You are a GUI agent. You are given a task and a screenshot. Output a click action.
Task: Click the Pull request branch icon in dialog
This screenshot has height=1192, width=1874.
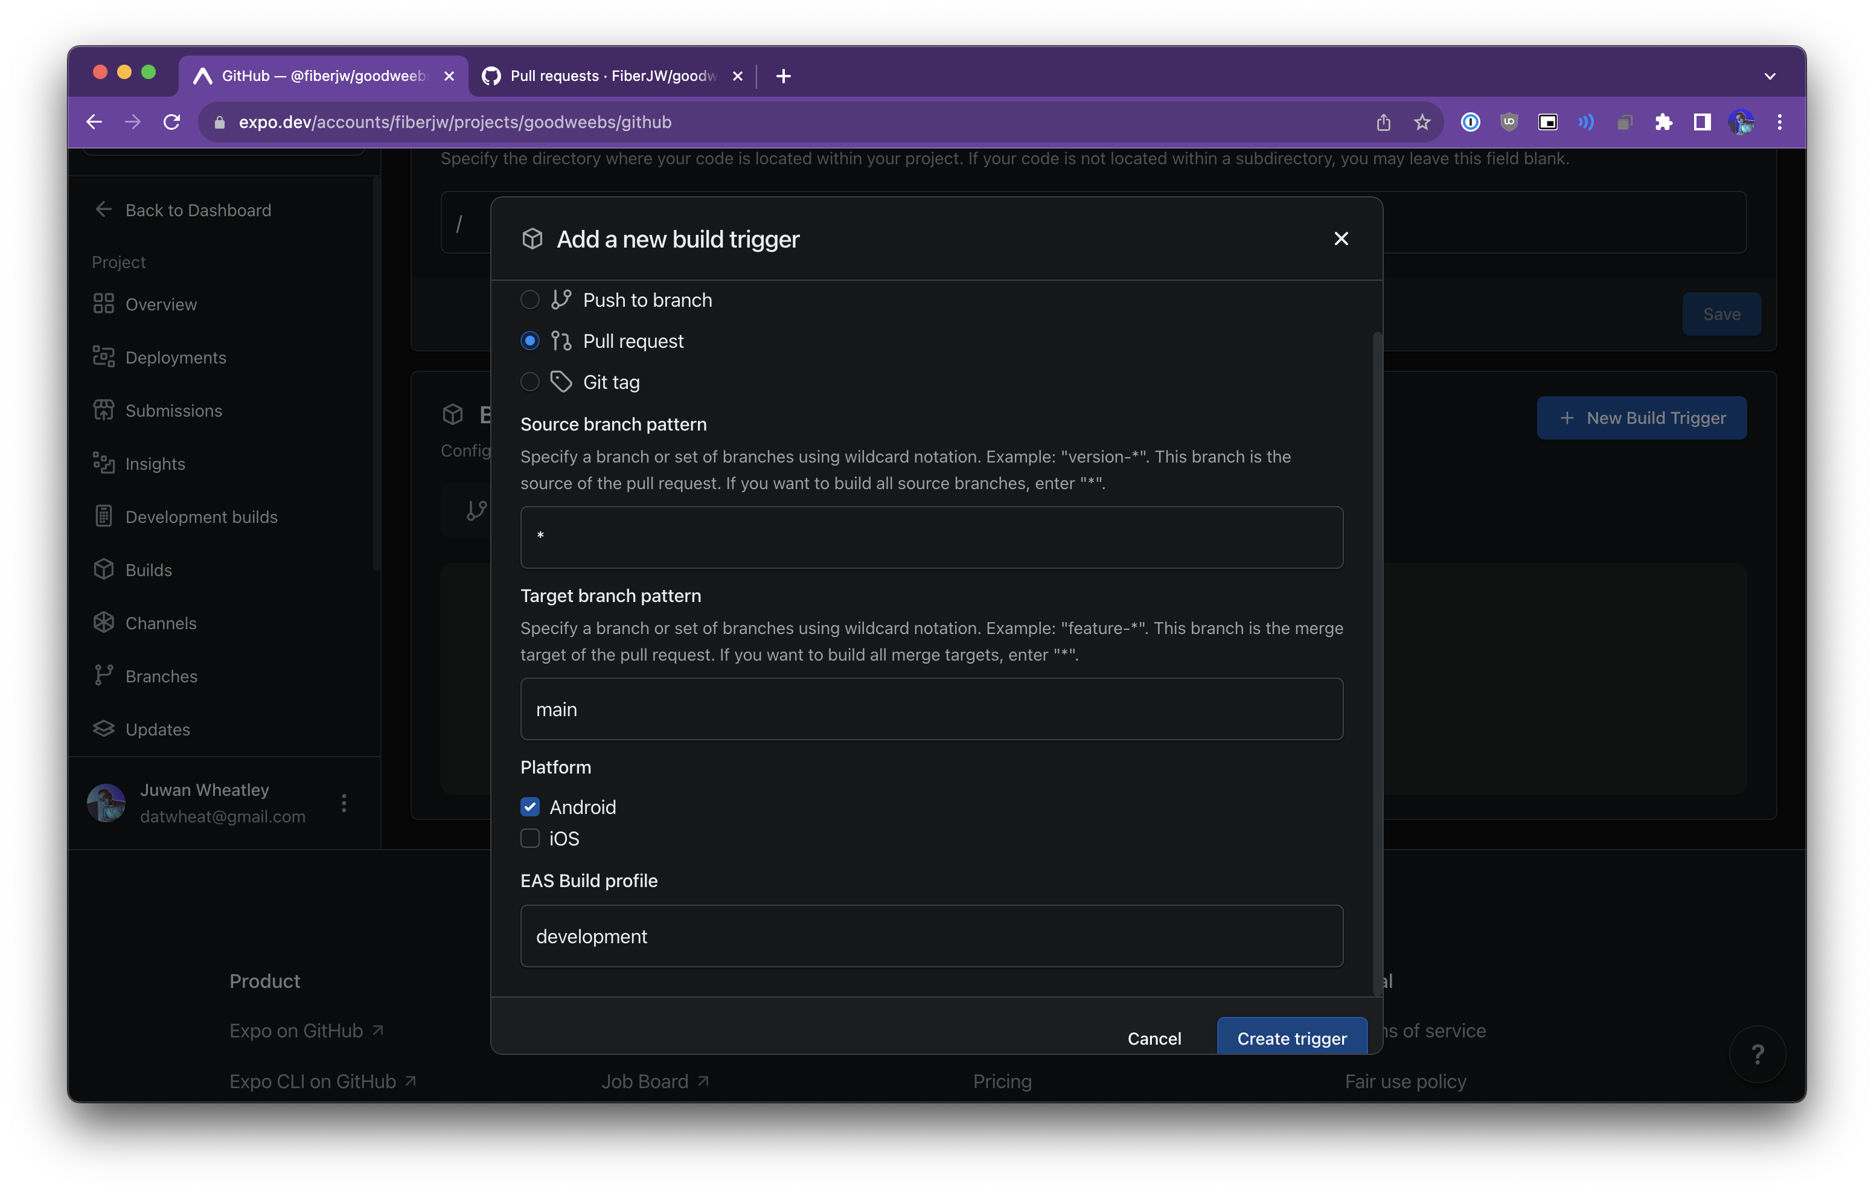561,341
